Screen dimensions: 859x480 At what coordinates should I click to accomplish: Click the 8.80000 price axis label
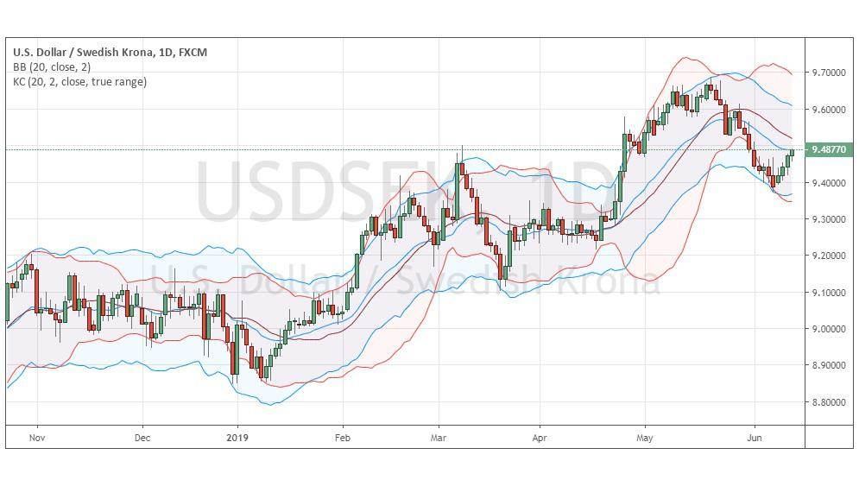click(827, 402)
